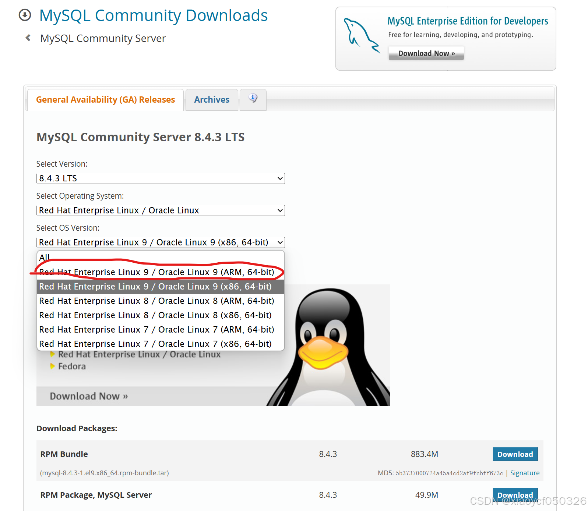Image resolution: width=588 pixels, height=511 pixels.
Task: Select RHEL 8 / Oracle Linux 8 (x86, 64-bit)
Action: [x=161, y=315]
